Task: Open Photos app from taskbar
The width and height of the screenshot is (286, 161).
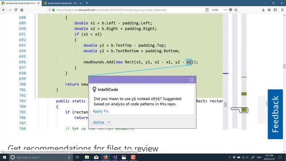Action: (124, 157)
